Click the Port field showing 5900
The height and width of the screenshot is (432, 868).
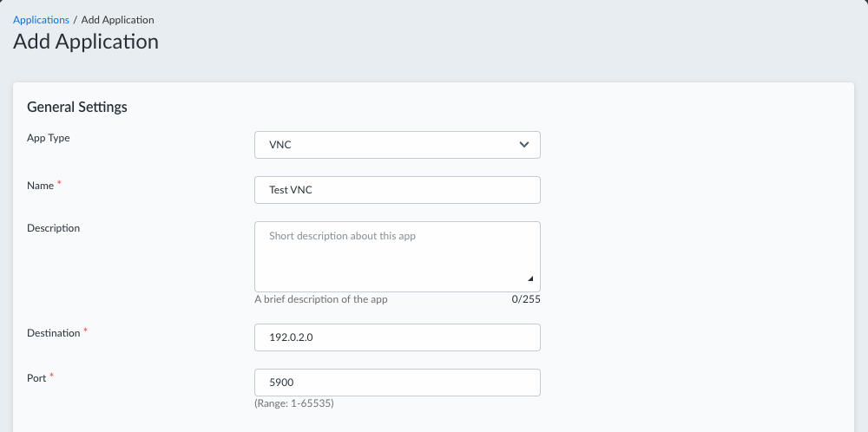coord(397,383)
